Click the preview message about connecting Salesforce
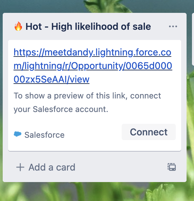The width and height of the screenshot is (194, 201). coord(87,103)
